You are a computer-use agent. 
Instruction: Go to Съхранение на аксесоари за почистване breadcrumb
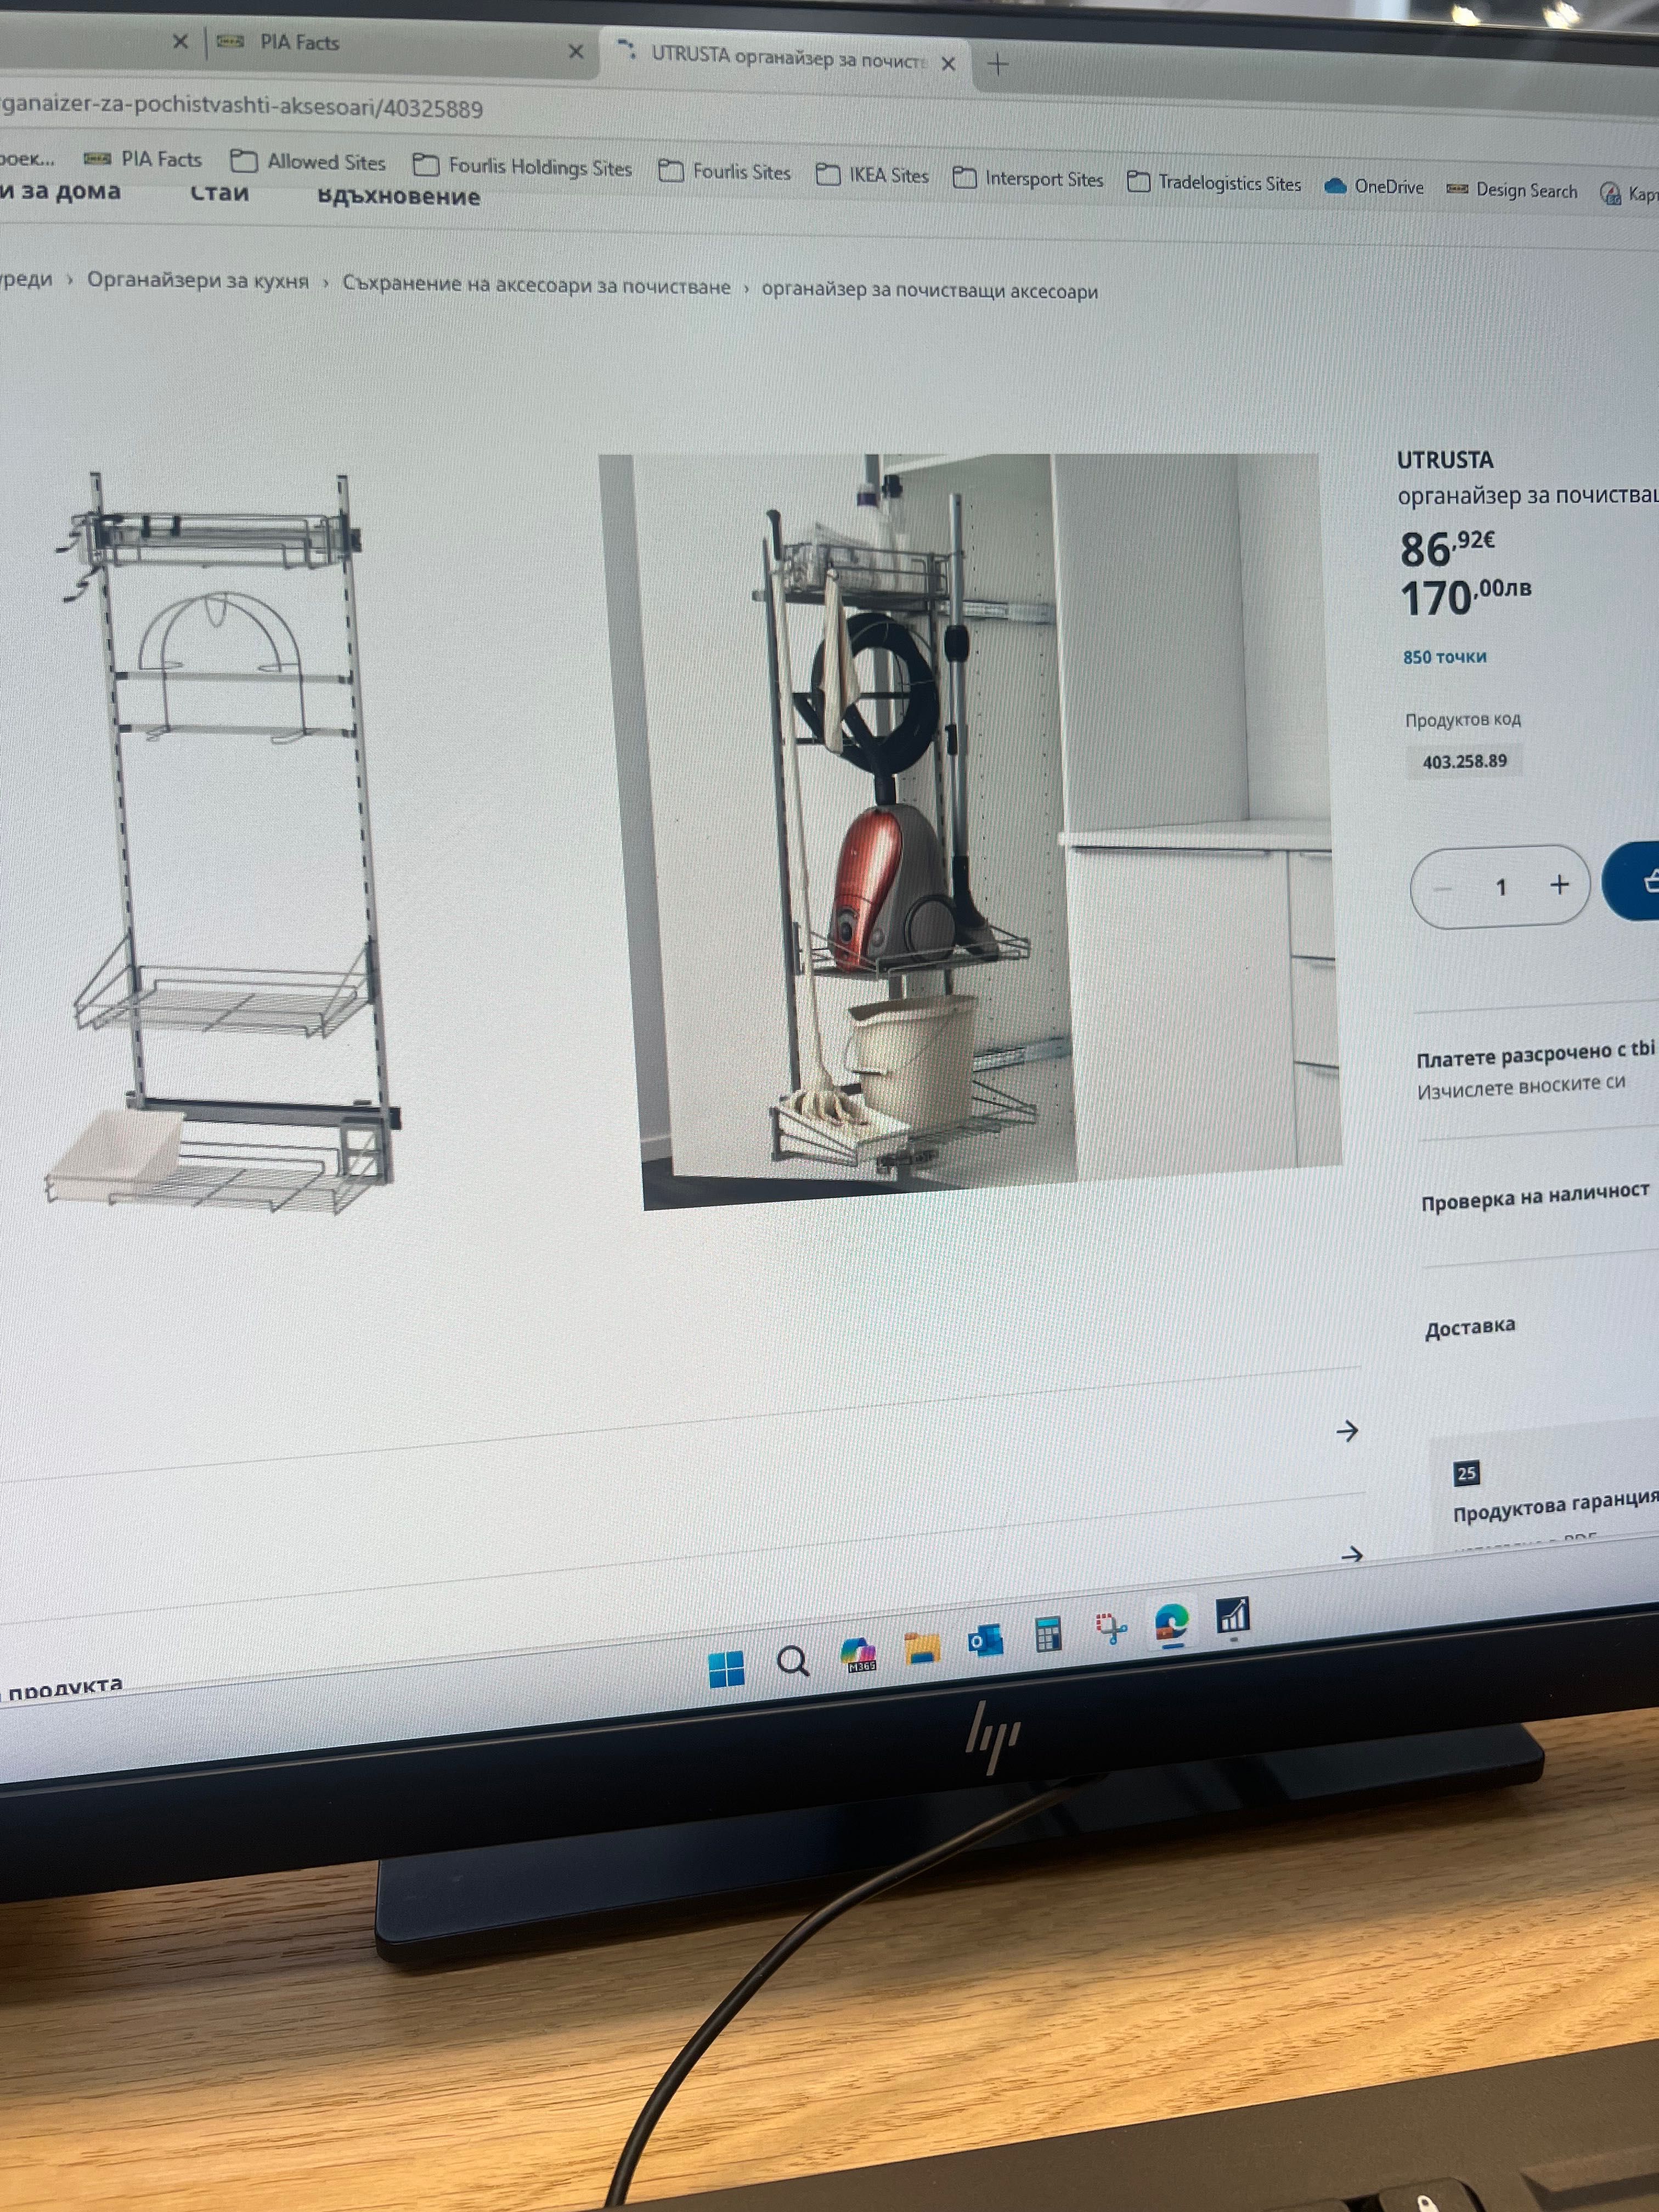(536, 285)
